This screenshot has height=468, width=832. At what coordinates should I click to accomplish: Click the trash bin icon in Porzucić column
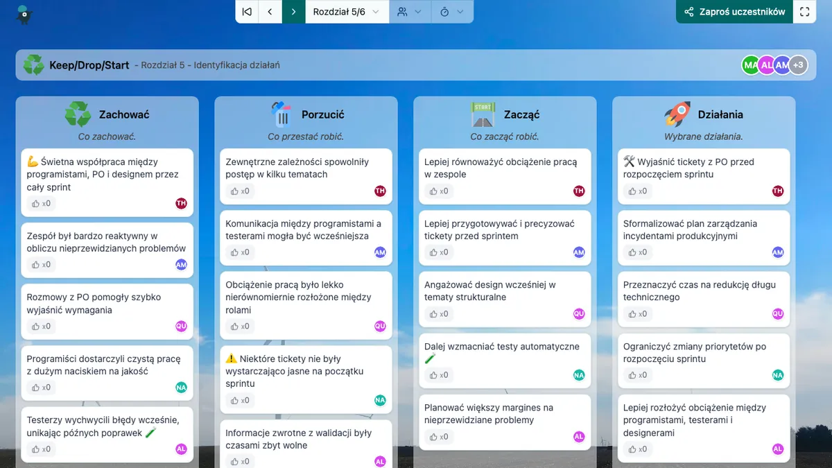tap(281, 114)
